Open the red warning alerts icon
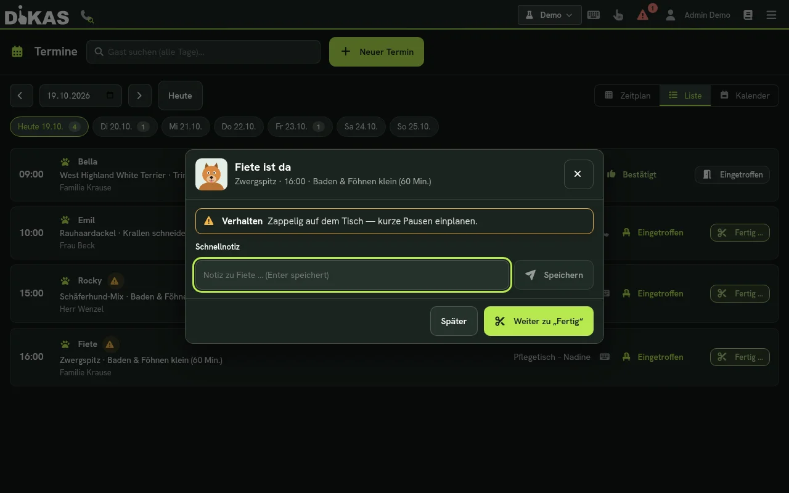 point(643,15)
